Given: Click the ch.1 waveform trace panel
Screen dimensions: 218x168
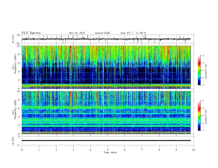Looking at the screenshot, I should [x=108, y=39].
